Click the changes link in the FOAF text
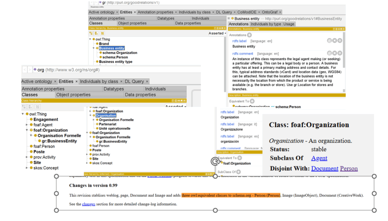 [88, 204]
